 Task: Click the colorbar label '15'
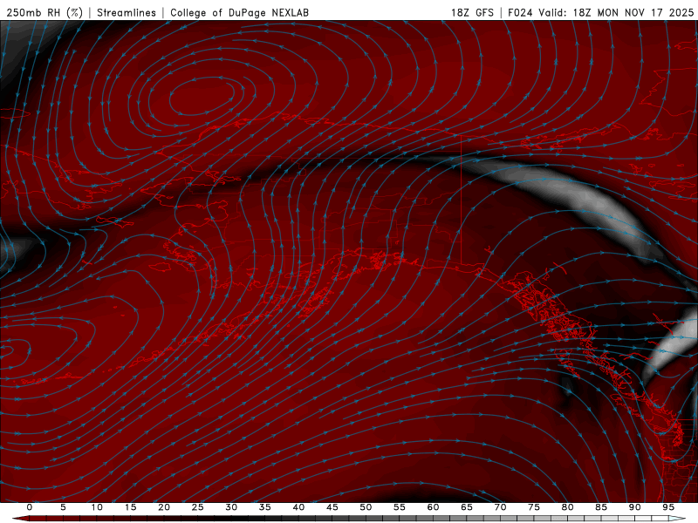[130, 507]
